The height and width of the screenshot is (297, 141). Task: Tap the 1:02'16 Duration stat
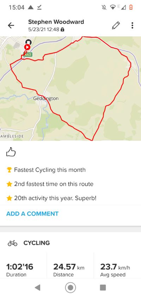click(x=20, y=270)
